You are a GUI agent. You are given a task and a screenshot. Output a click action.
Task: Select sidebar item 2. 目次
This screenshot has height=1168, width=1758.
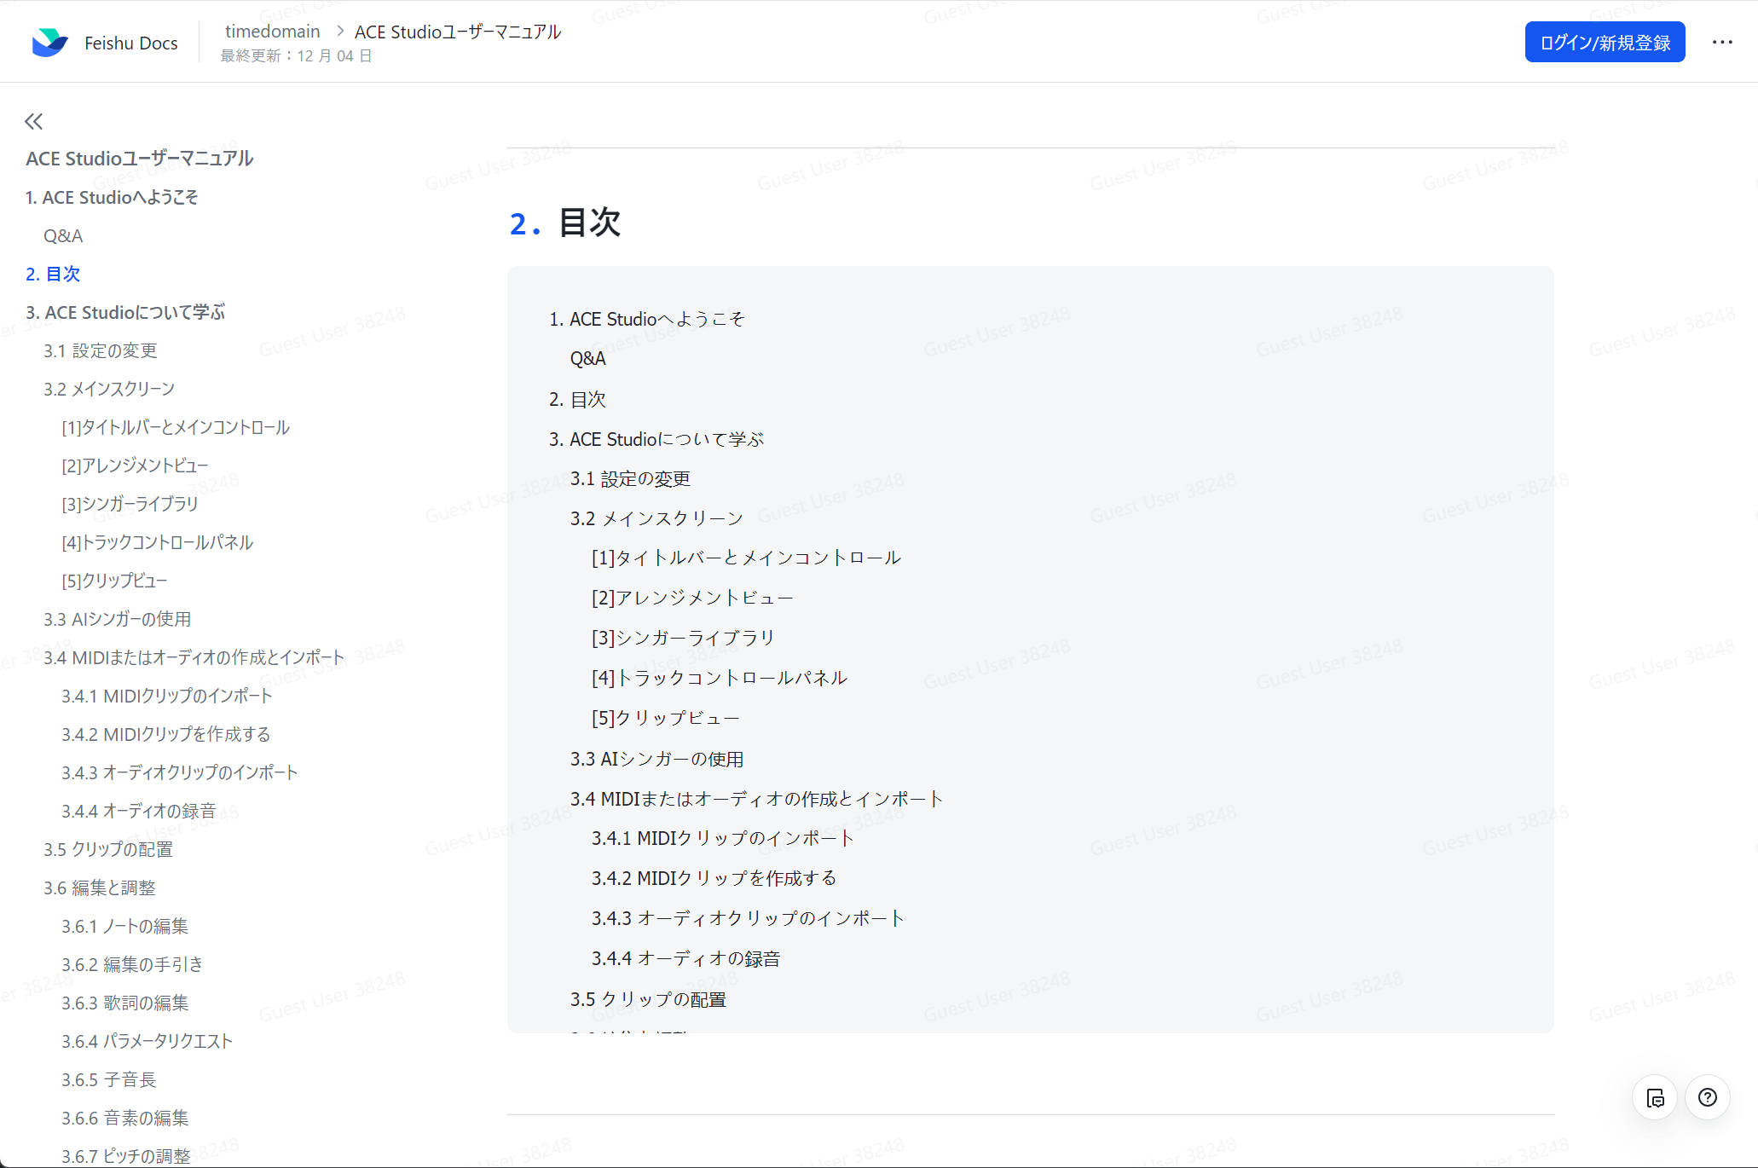(53, 274)
